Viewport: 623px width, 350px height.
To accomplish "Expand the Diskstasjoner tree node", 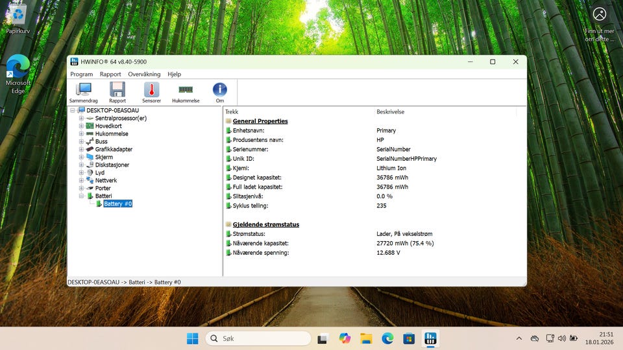I will [81, 165].
